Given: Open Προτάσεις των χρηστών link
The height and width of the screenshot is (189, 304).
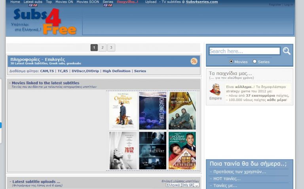Looking at the screenshot, I should pos(239,172).
